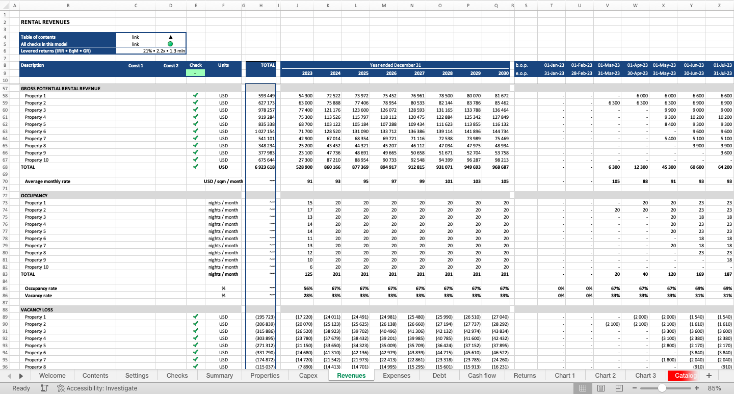Select the 01-Mar-23 period header cell
Image resolution: width=734 pixels, height=394 pixels.
[609, 65]
